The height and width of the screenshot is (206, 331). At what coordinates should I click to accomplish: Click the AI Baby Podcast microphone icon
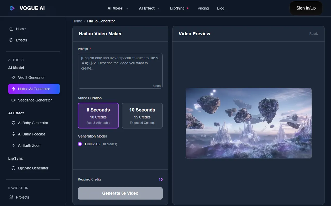pos(13,134)
